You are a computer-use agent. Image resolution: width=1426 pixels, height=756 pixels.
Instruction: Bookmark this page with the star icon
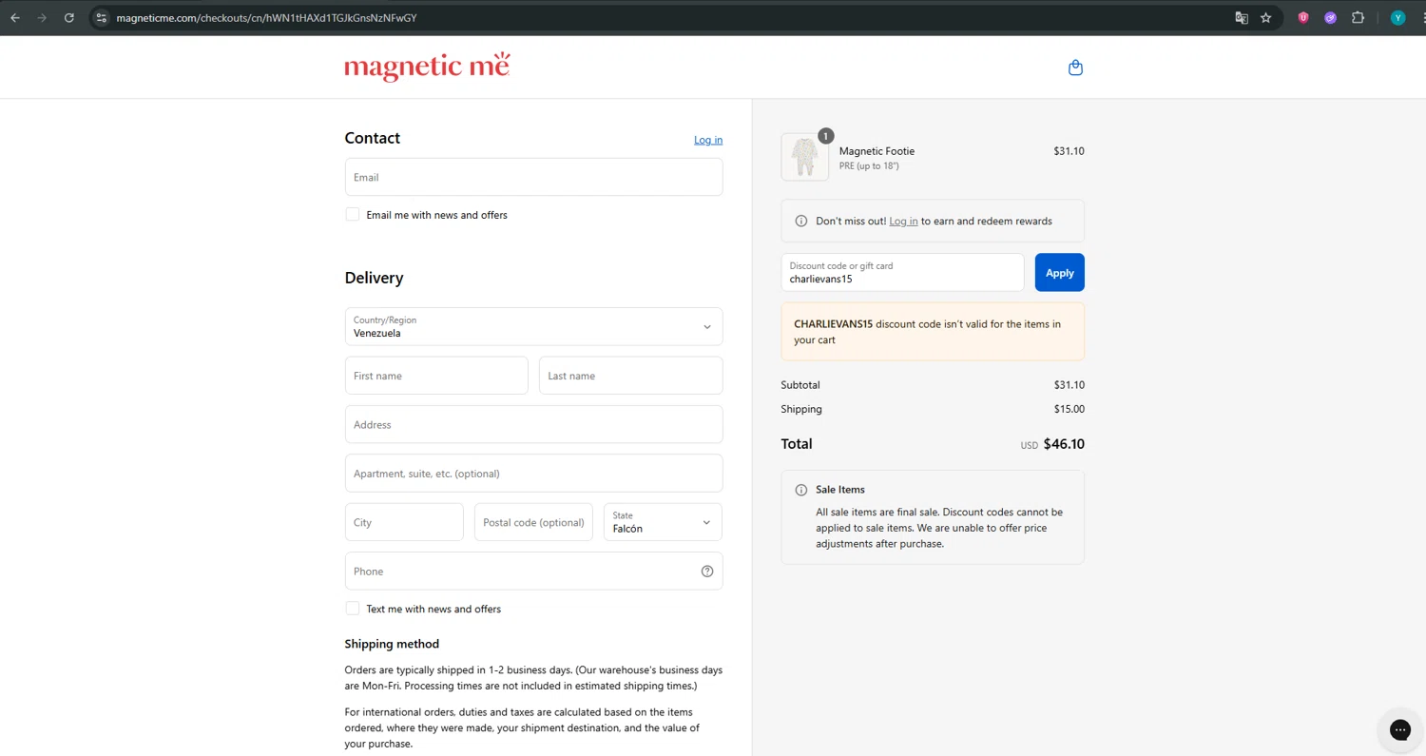(x=1266, y=17)
